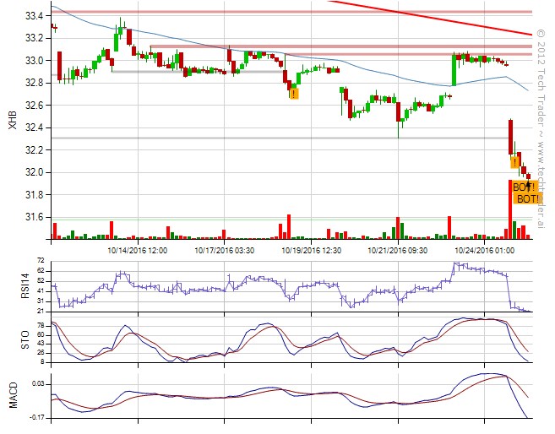This screenshot has height=434, width=555.
Task: Select the RSI14 indicator label
Action: [x=11, y=287]
